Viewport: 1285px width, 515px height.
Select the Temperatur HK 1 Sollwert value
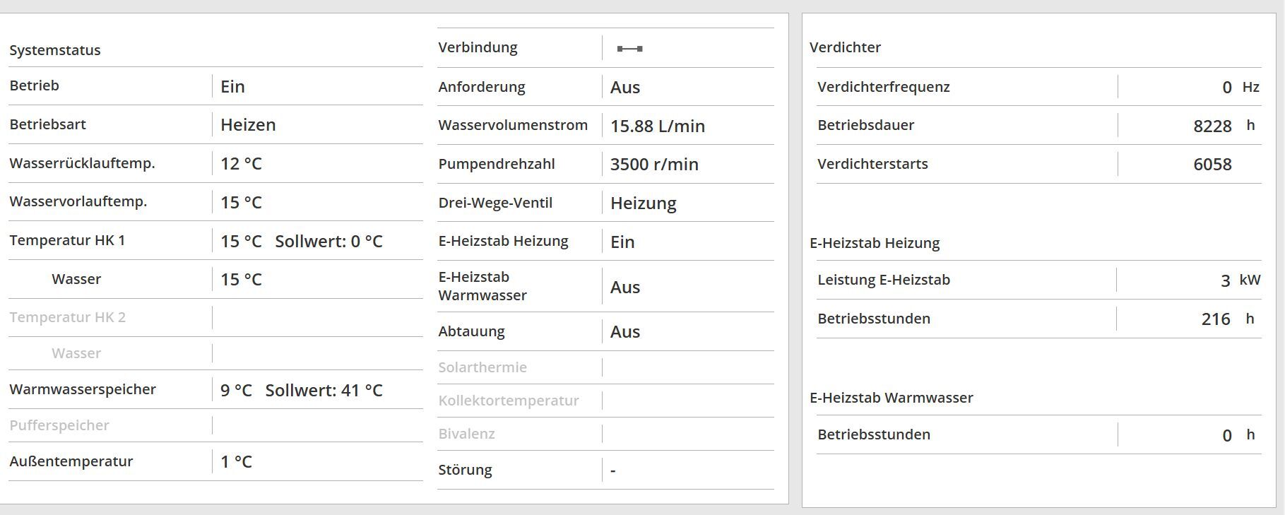tap(328, 242)
